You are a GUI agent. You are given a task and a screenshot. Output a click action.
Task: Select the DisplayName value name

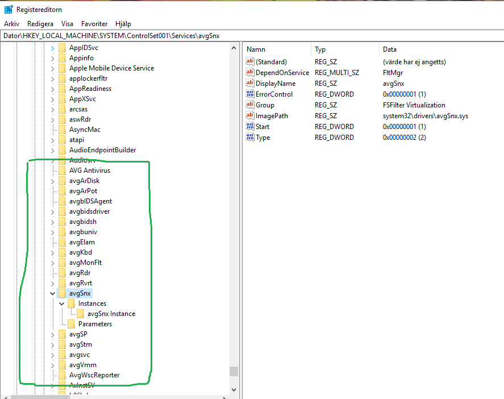pos(276,84)
